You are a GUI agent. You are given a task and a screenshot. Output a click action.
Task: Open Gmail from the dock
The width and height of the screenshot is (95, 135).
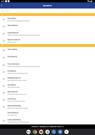point(28,132)
